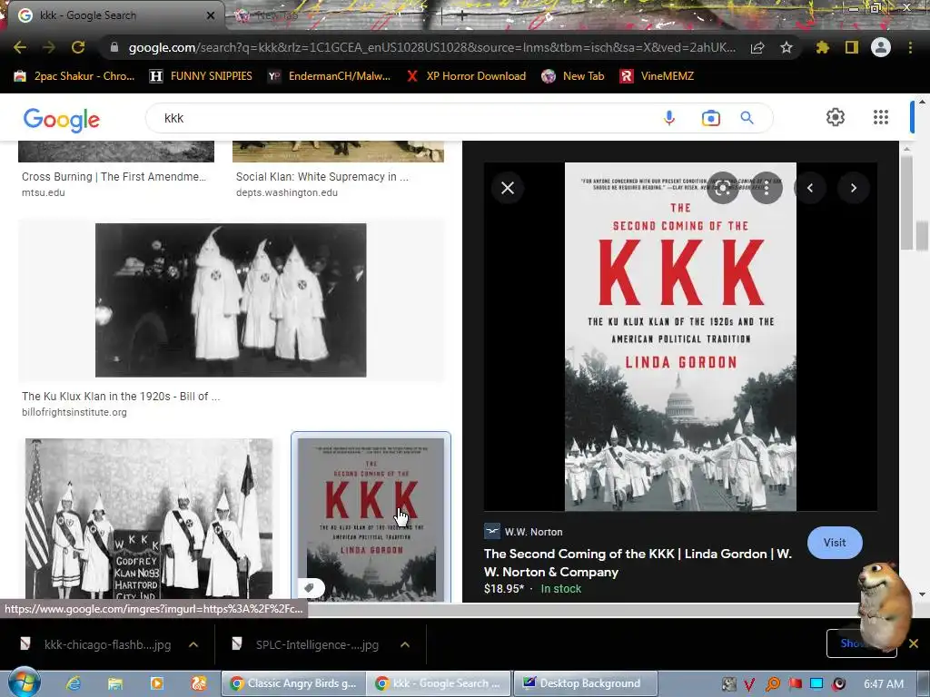This screenshot has height=697, width=930.
Task: Click the address bar URL
Action: coord(431,47)
